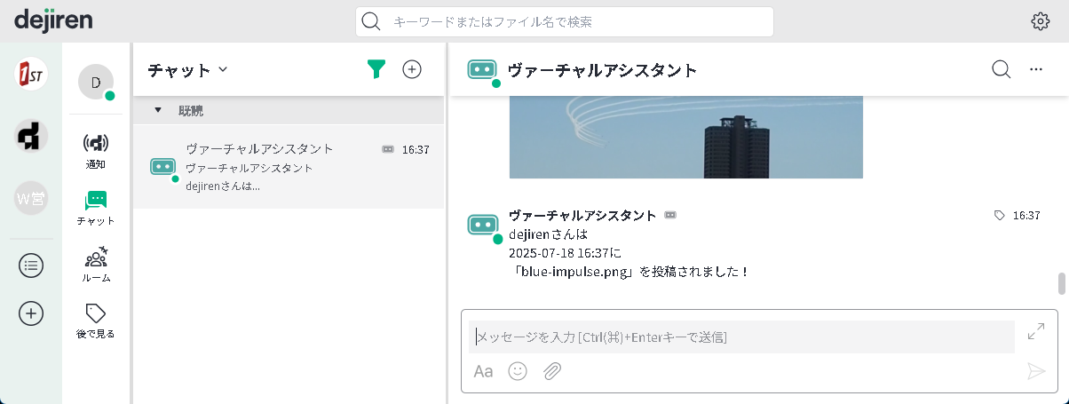This screenshot has height=404, width=1069.
Task: Expand the message input editor
Action: tap(1036, 331)
